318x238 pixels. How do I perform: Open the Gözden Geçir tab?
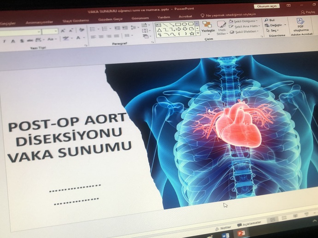[110, 19]
